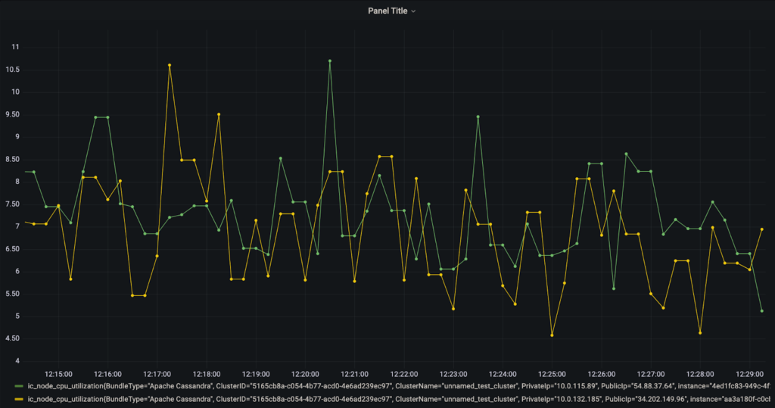Click the final green data point near 5
Image resolution: width=775 pixels, height=408 pixels.
click(762, 310)
